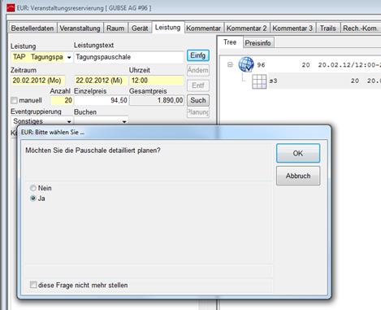Click the Anzahl field with 20
Image resolution: width=381 pixels, height=310 pixels.
(x=62, y=100)
